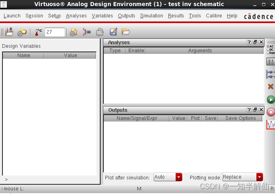Click the Outputs panel help question mark
This screenshot has height=194, width=275.
pyautogui.click(x=249, y=110)
